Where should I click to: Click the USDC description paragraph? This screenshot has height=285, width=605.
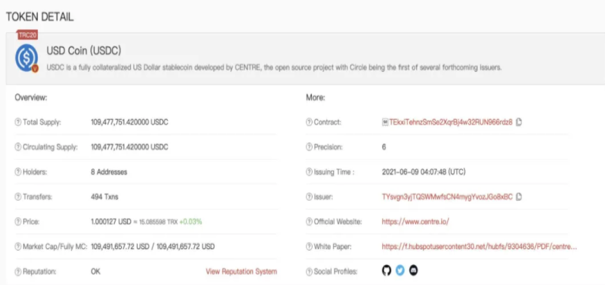coord(274,67)
